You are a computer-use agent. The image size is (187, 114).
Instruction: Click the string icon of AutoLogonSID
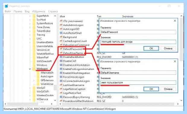pos(61,29)
